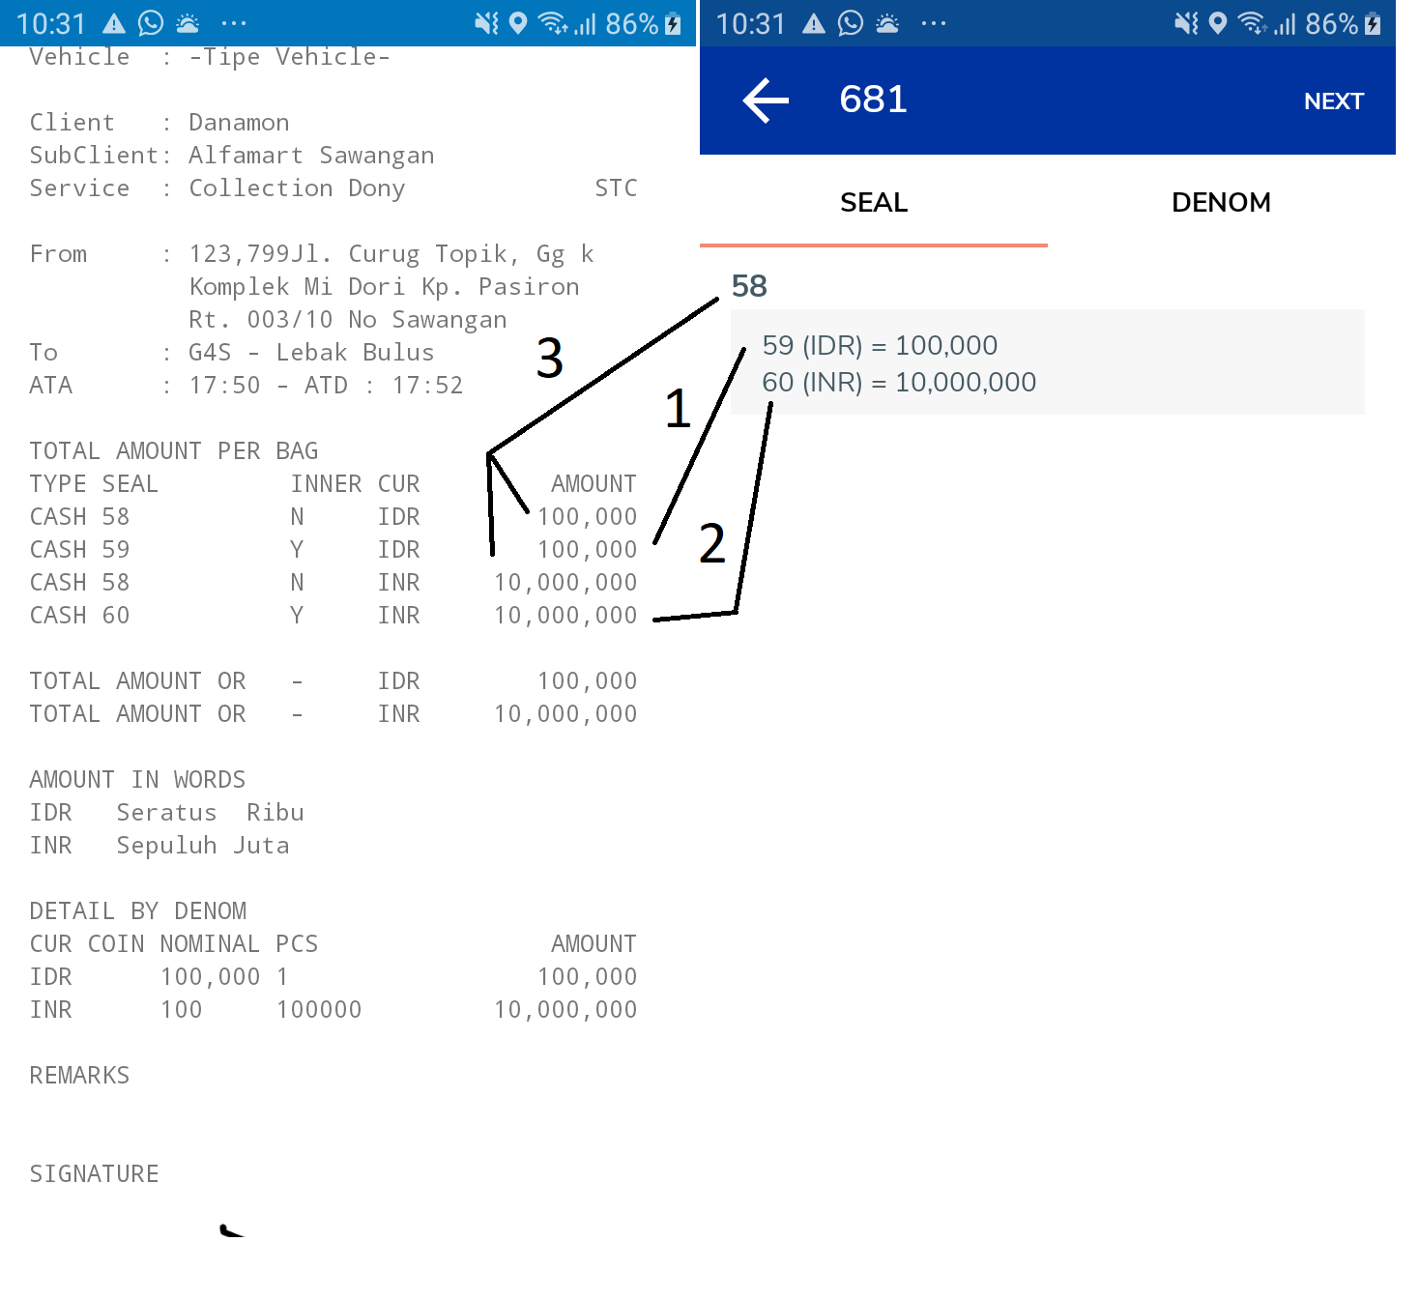Go back using the arrow beside 681
The image size is (1419, 1299).
766,101
